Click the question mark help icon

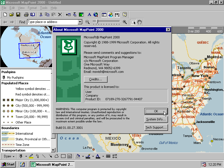point(125,15)
